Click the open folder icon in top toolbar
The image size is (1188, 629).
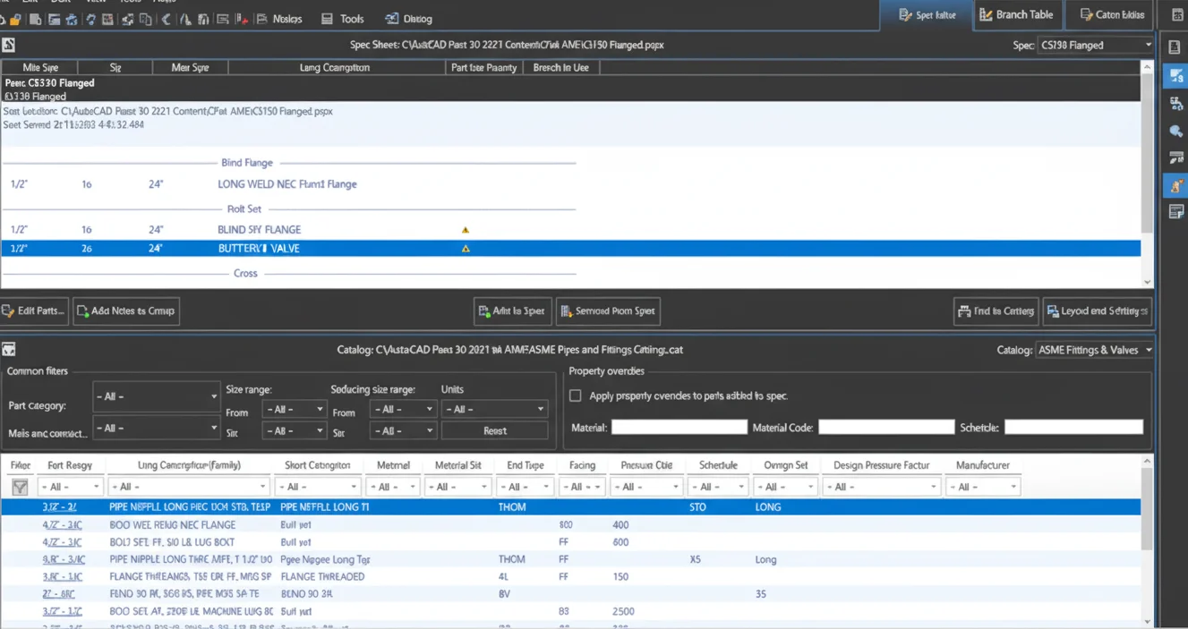click(15, 19)
